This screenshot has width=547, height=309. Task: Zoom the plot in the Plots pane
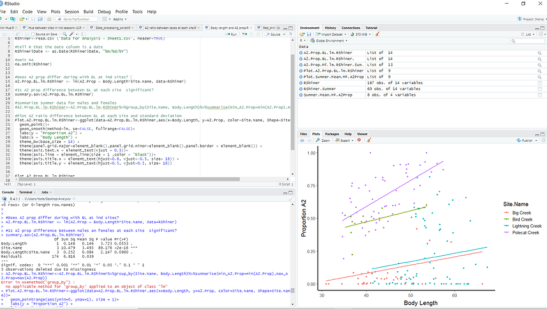(x=321, y=140)
